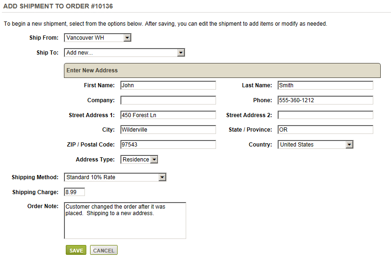
Task: Click the CANCEL button
Action: click(104, 250)
